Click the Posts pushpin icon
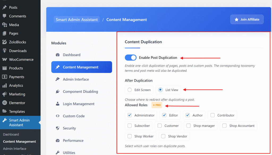Viewport: 272px width, 155px height. pyautogui.click(x=5, y=7)
